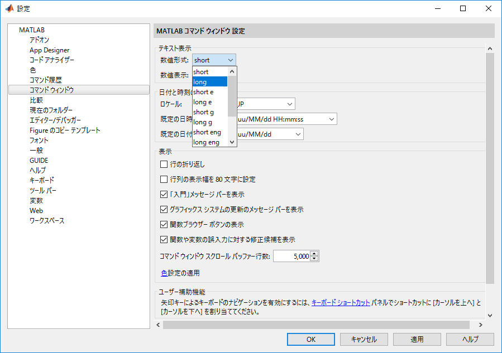502x353 pixels.
Task: Open App Designer settings
Action: [49, 50]
